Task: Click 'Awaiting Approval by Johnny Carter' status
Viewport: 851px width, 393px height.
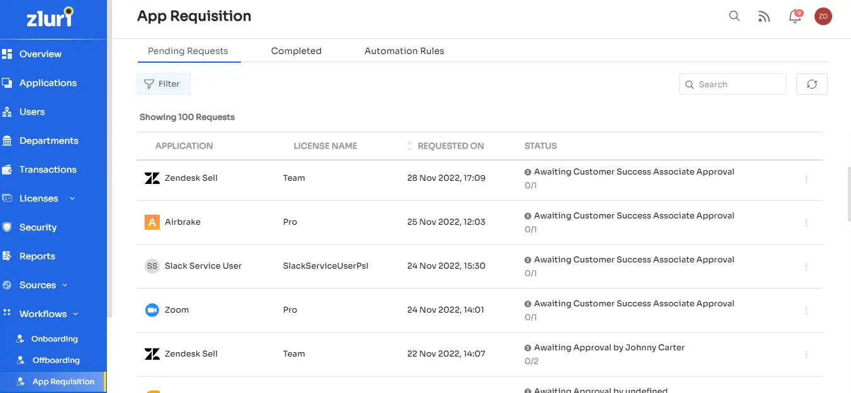Action: pyautogui.click(x=609, y=347)
